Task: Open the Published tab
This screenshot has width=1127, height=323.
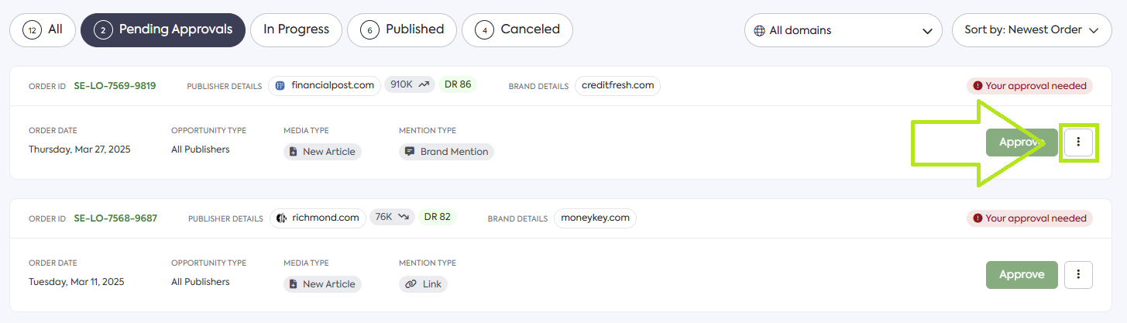Action: 403,30
